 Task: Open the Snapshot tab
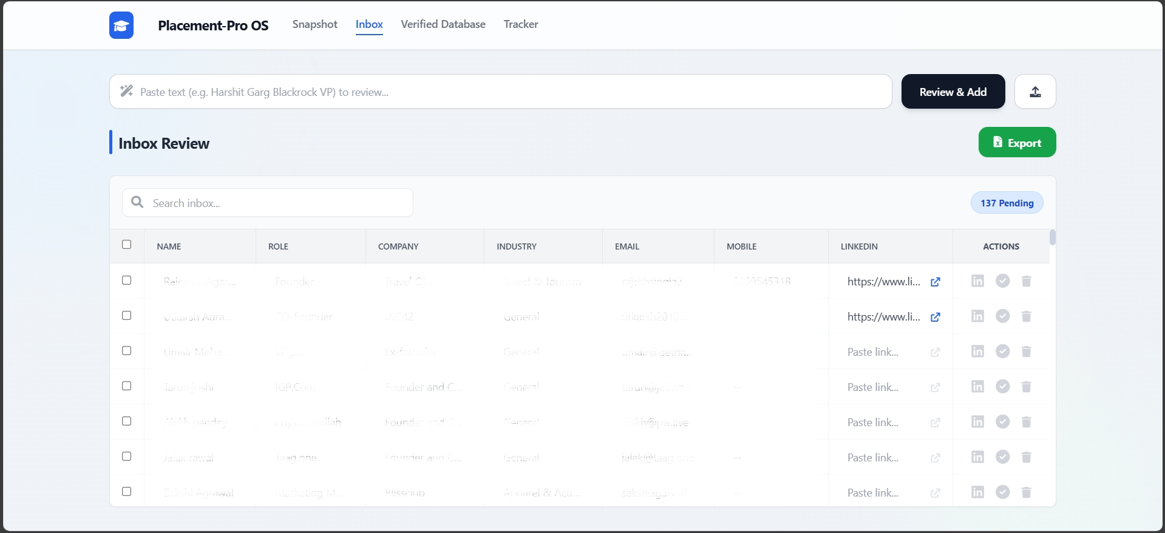[x=314, y=24]
